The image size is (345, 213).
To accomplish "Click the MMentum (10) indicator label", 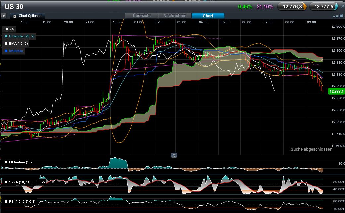I will [20, 162].
